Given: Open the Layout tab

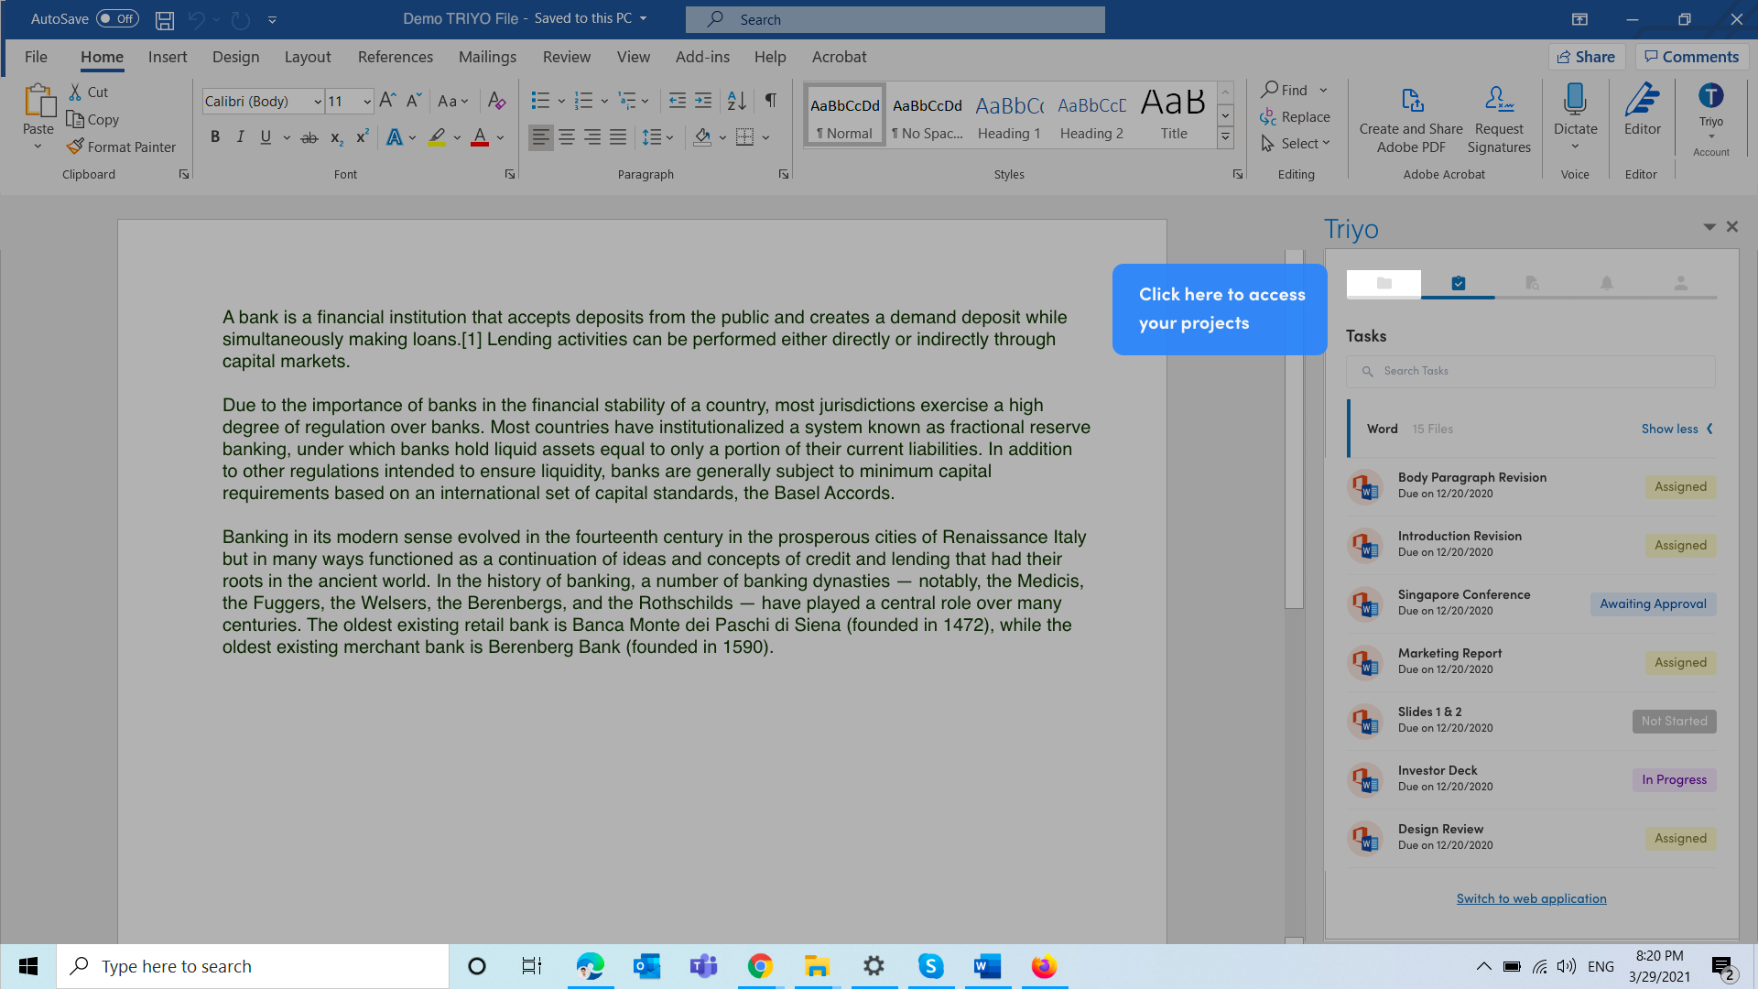Looking at the screenshot, I should (308, 57).
